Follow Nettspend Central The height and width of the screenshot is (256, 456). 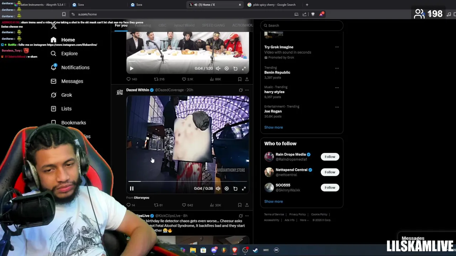point(330,172)
